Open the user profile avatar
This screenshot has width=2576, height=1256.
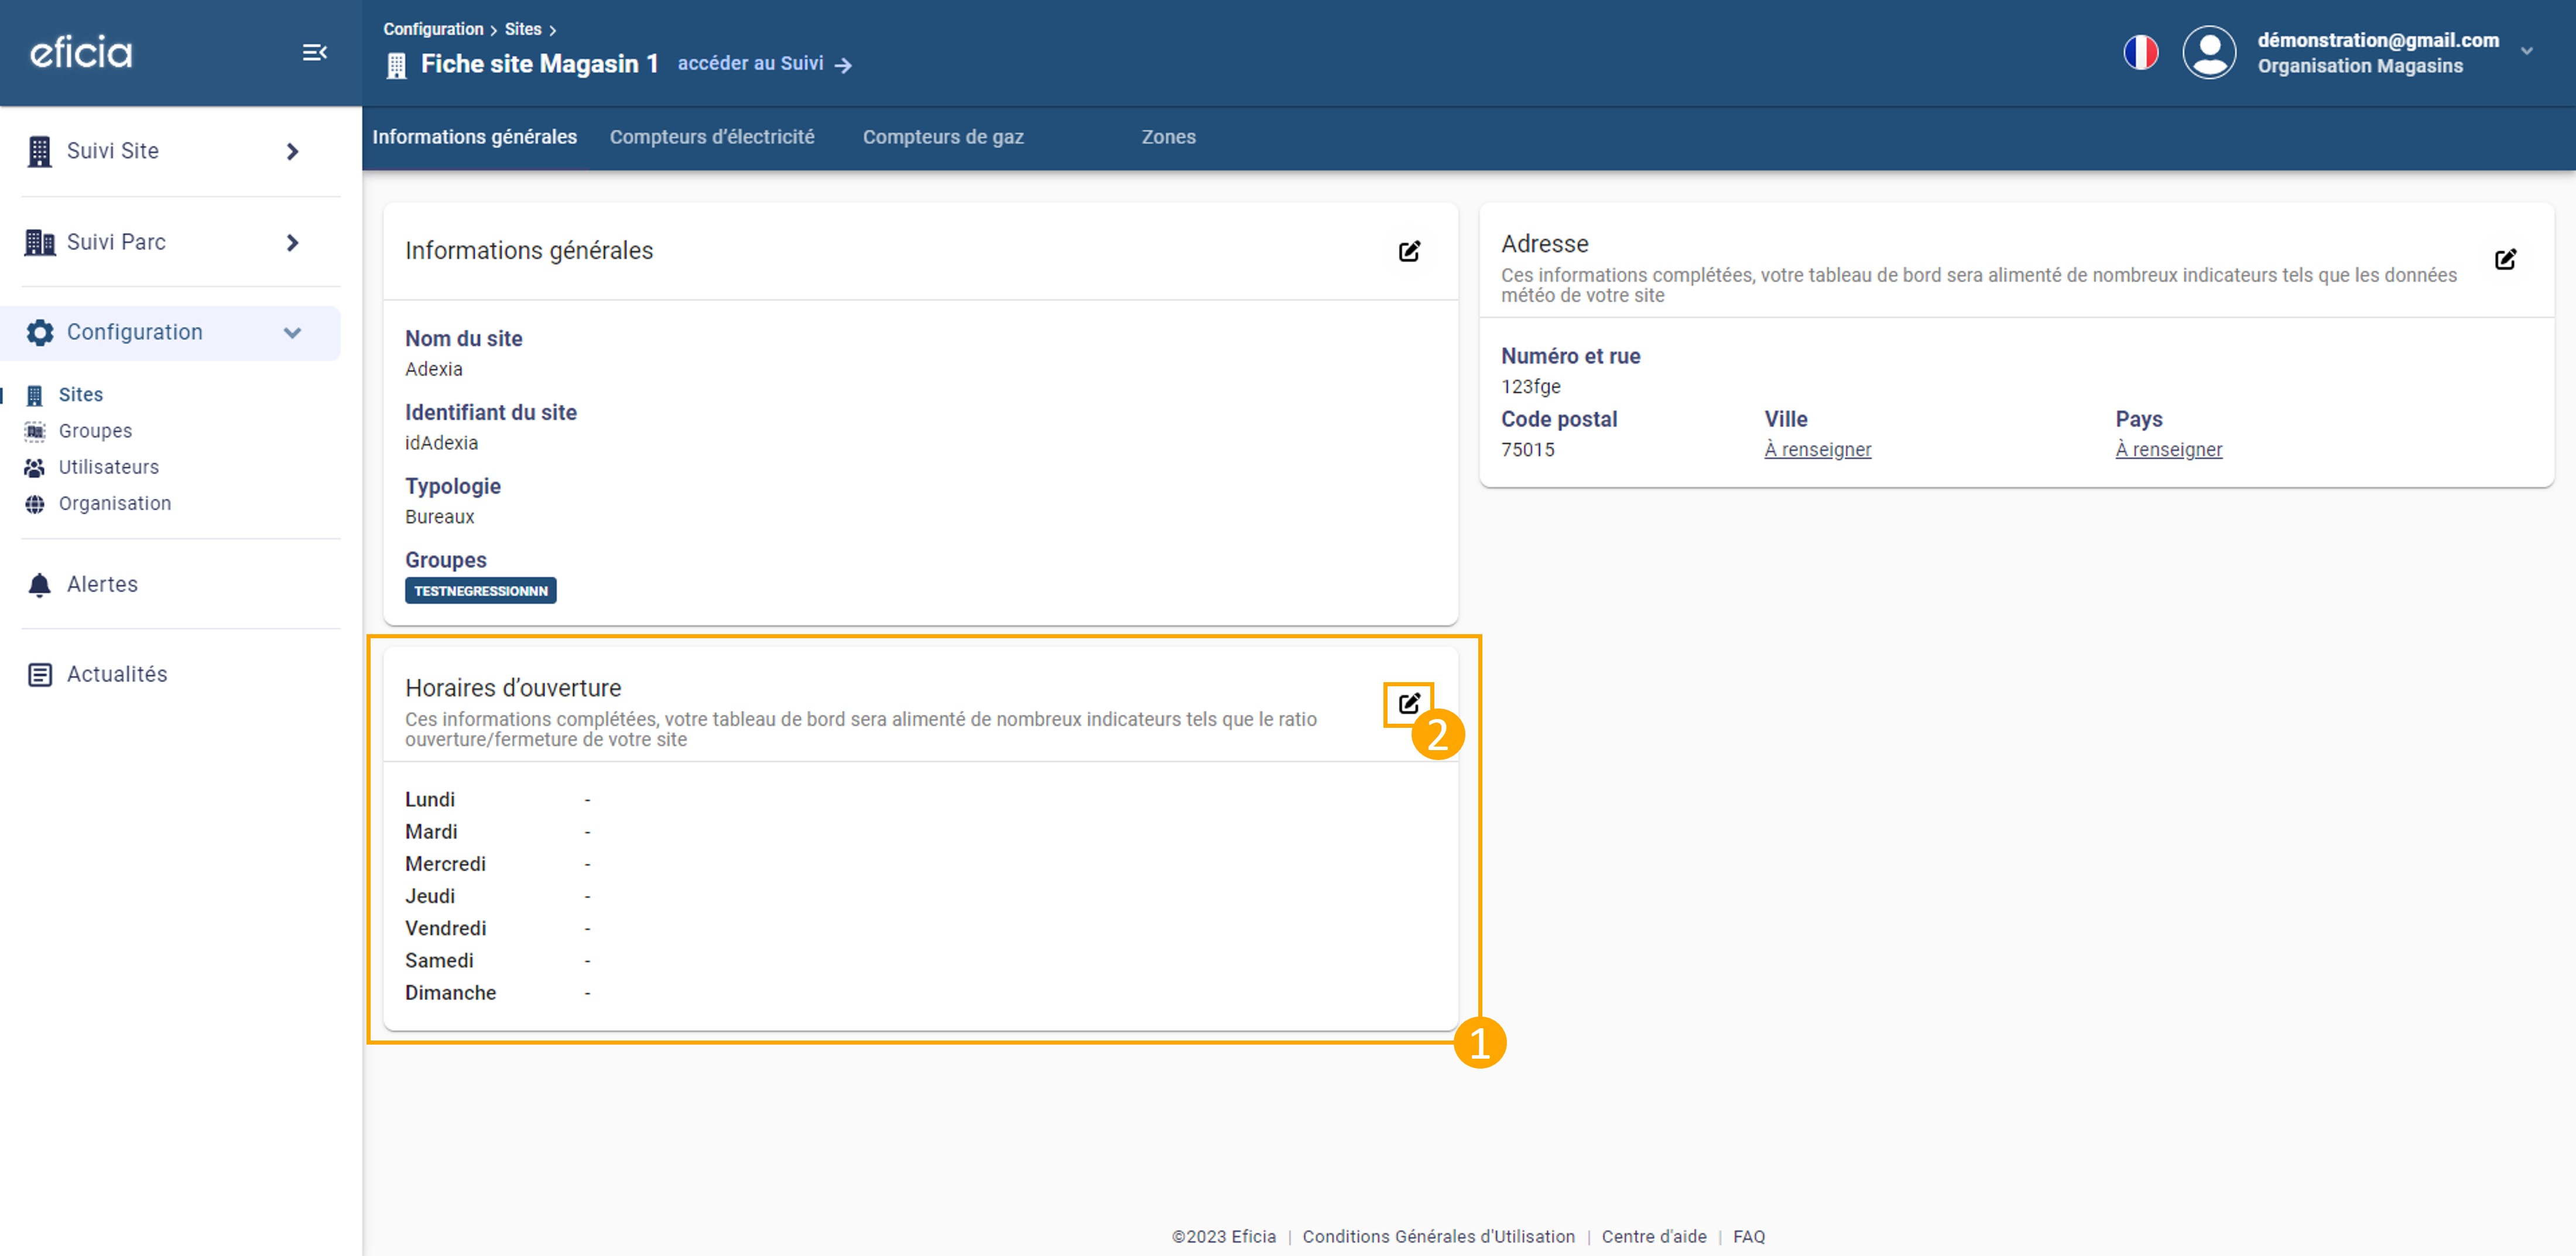pos(2209,52)
